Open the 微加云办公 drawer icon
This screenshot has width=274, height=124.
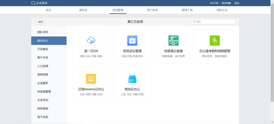pyautogui.click(x=132, y=79)
